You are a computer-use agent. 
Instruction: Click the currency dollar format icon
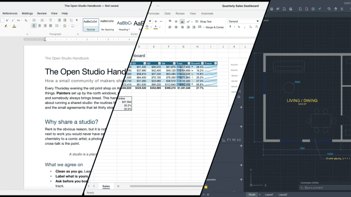tap(230, 27)
